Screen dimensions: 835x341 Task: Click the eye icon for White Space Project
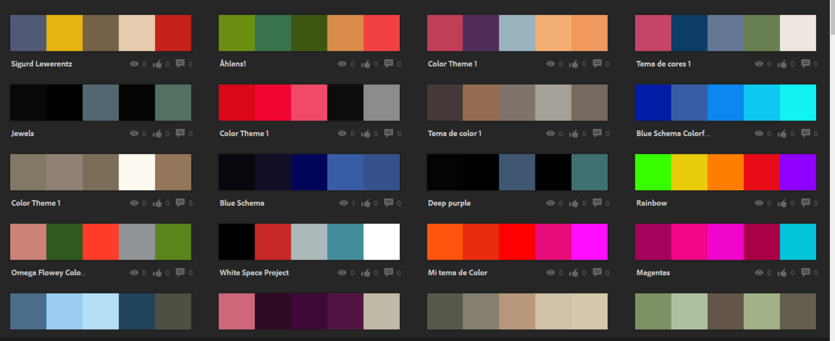tap(342, 273)
